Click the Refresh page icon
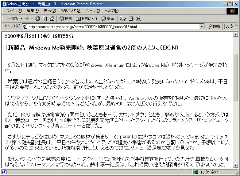 pos(45,19)
